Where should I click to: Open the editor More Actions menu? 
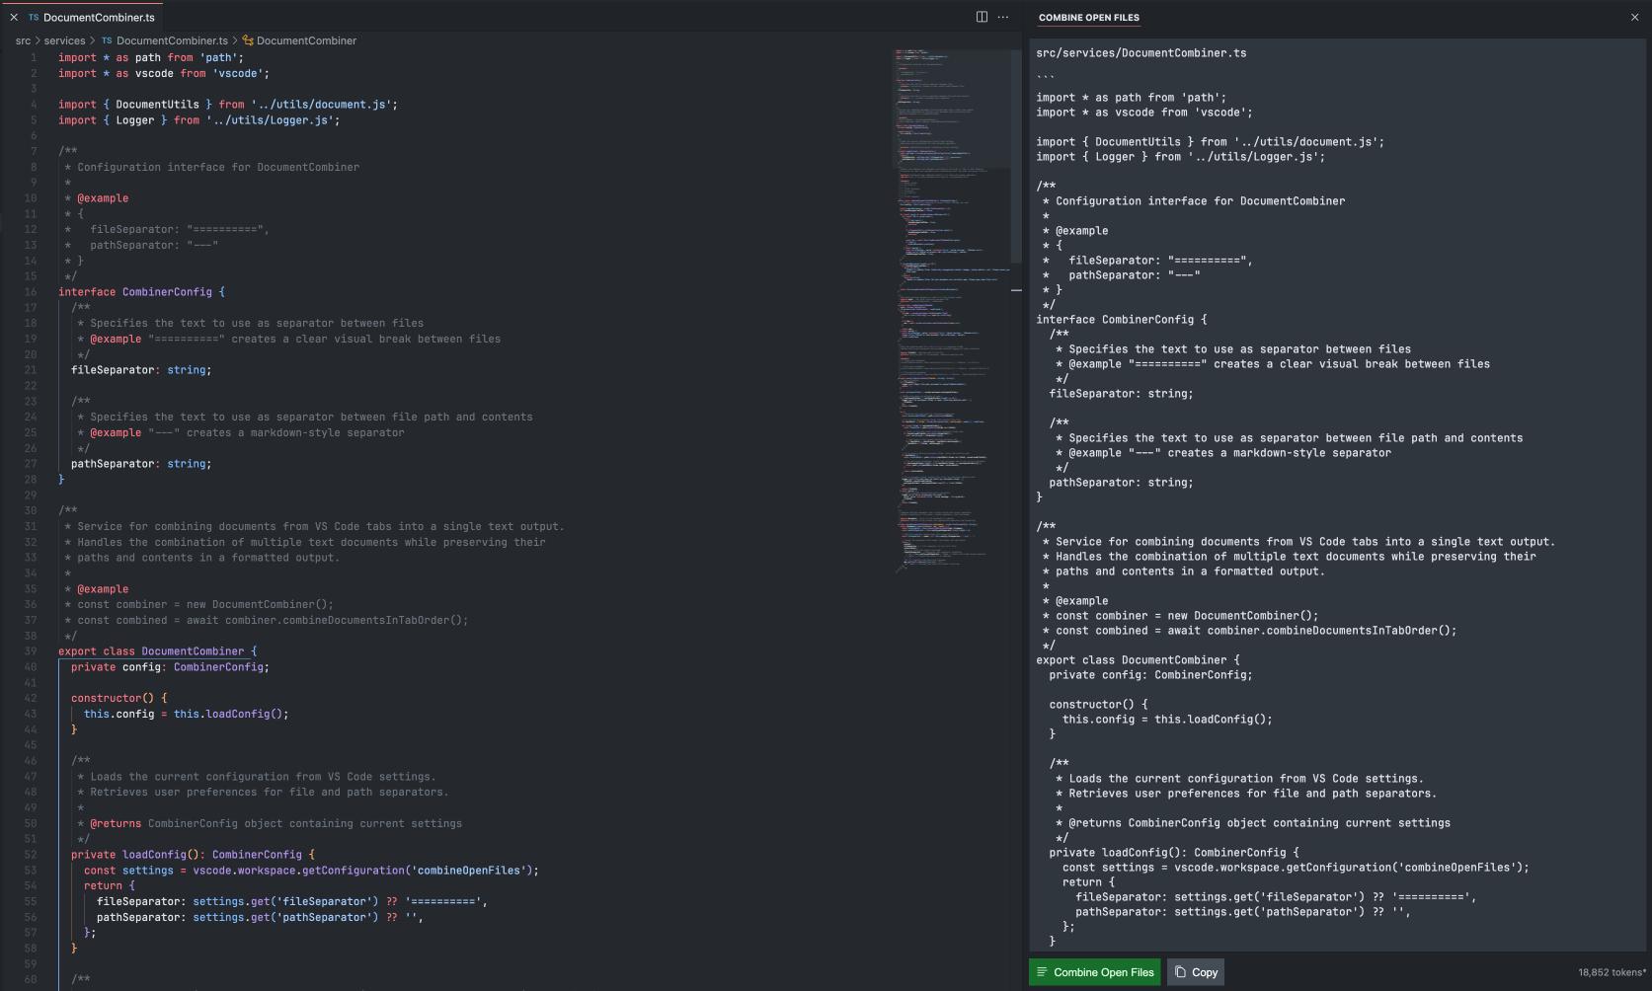tap(1003, 17)
